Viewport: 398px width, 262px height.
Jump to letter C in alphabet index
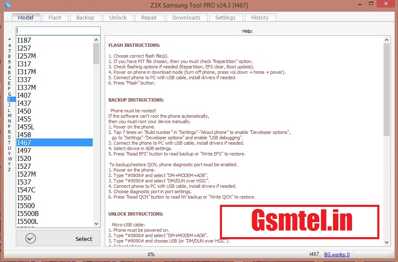coord(10,78)
